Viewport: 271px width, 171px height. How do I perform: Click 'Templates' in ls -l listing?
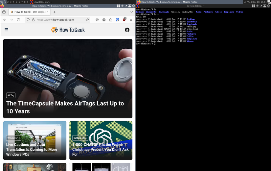192,39
